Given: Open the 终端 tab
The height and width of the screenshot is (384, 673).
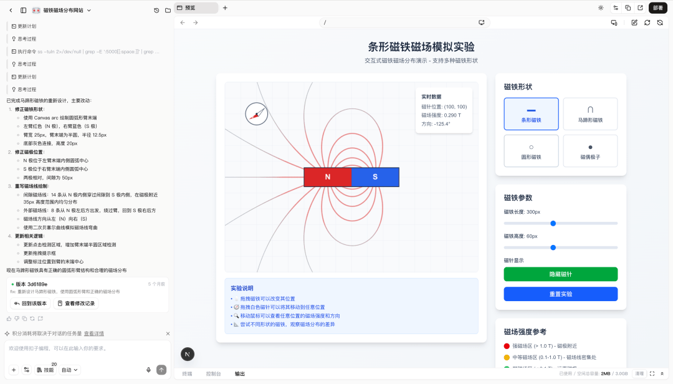Looking at the screenshot, I should (x=187, y=373).
